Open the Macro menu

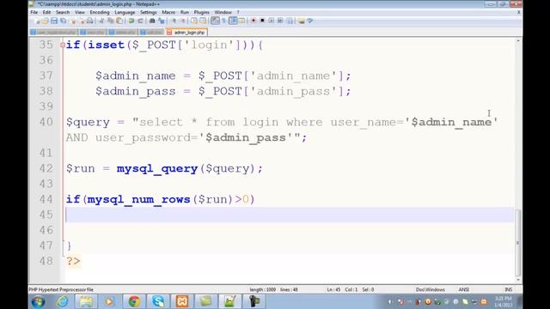pyautogui.click(x=168, y=12)
